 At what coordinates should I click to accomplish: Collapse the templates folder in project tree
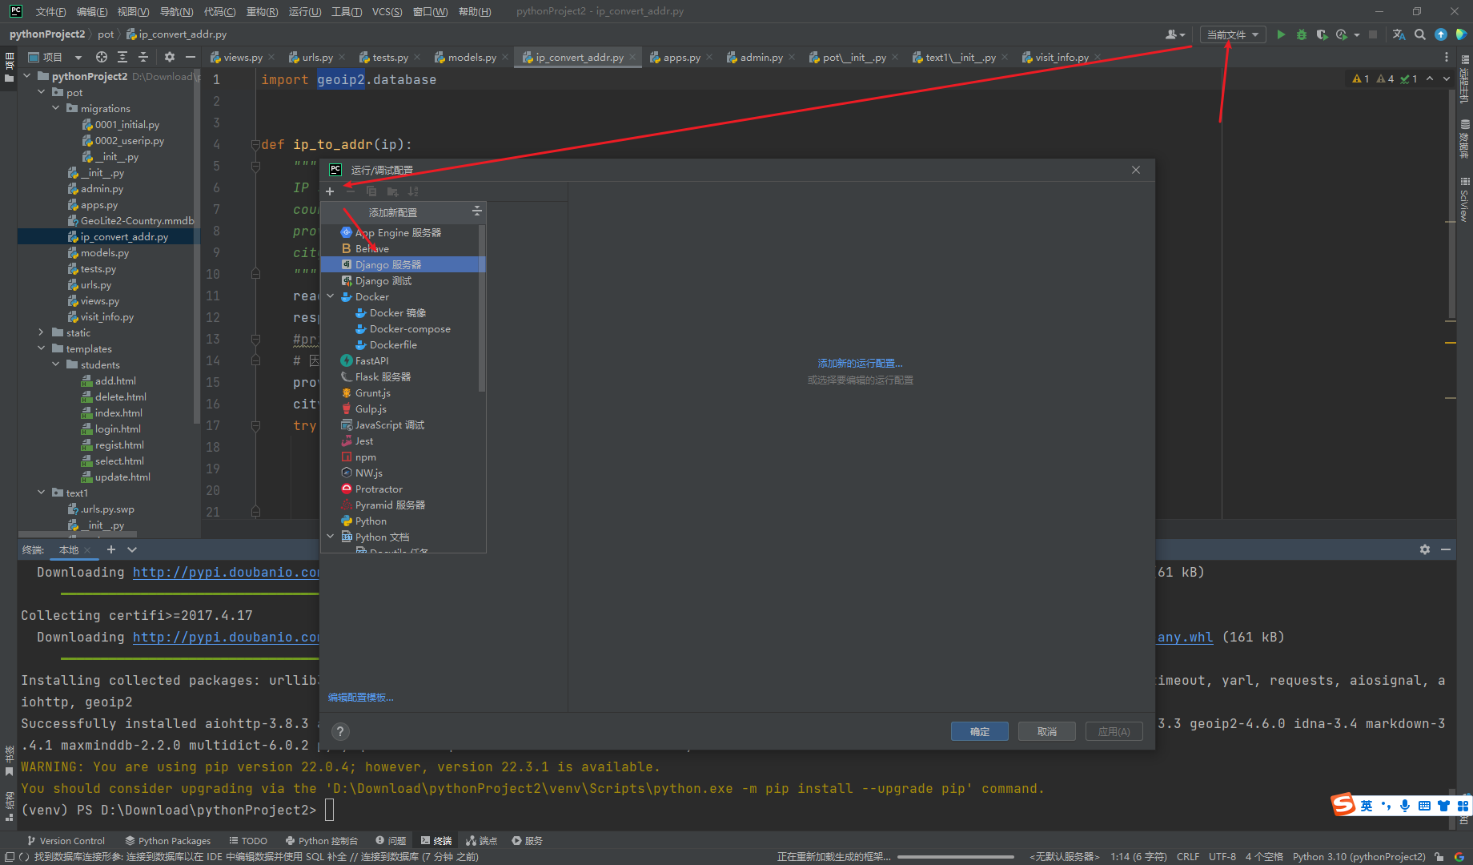[42, 348]
